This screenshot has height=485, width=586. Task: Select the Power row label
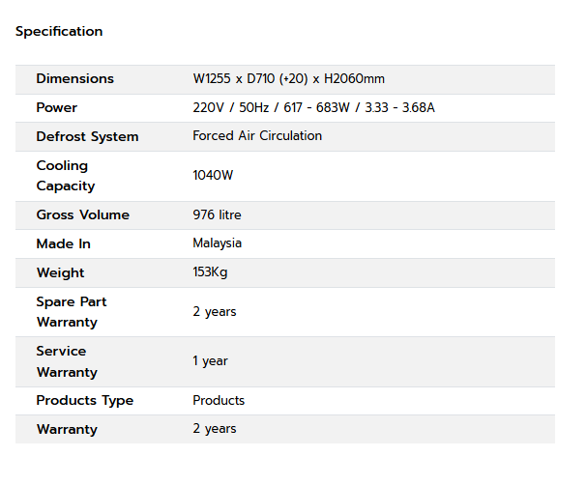(x=56, y=108)
